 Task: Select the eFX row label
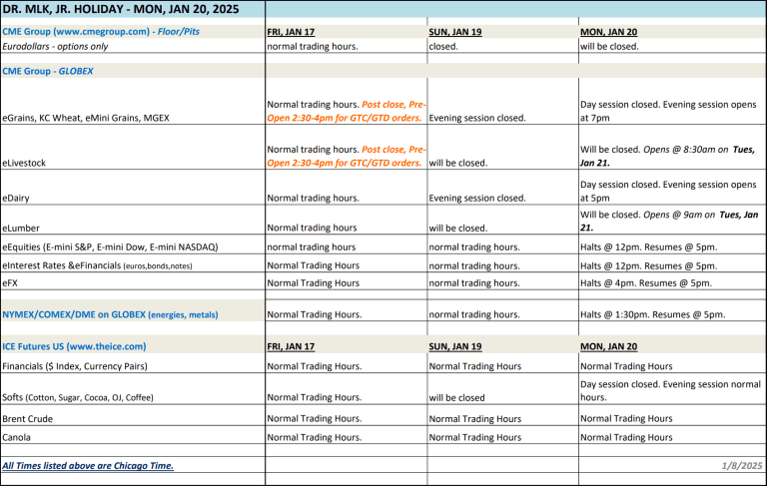[10, 282]
